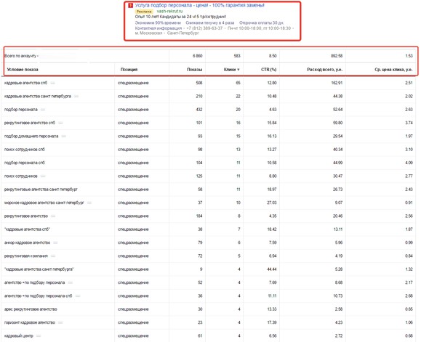
Task: Click the account total clicks value '583'
Action: point(237,56)
